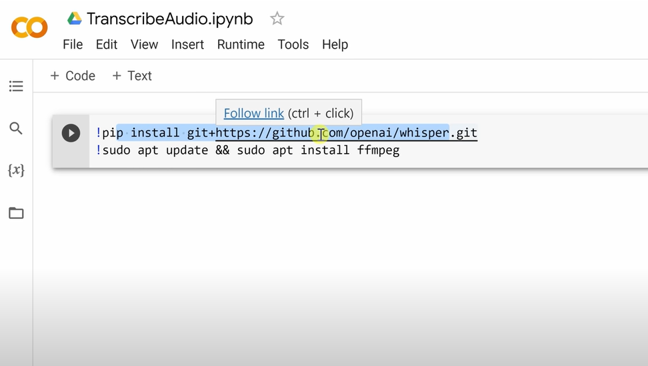The image size is (648, 366).
Task: Open the find and replace search panel
Action: [x=16, y=128]
